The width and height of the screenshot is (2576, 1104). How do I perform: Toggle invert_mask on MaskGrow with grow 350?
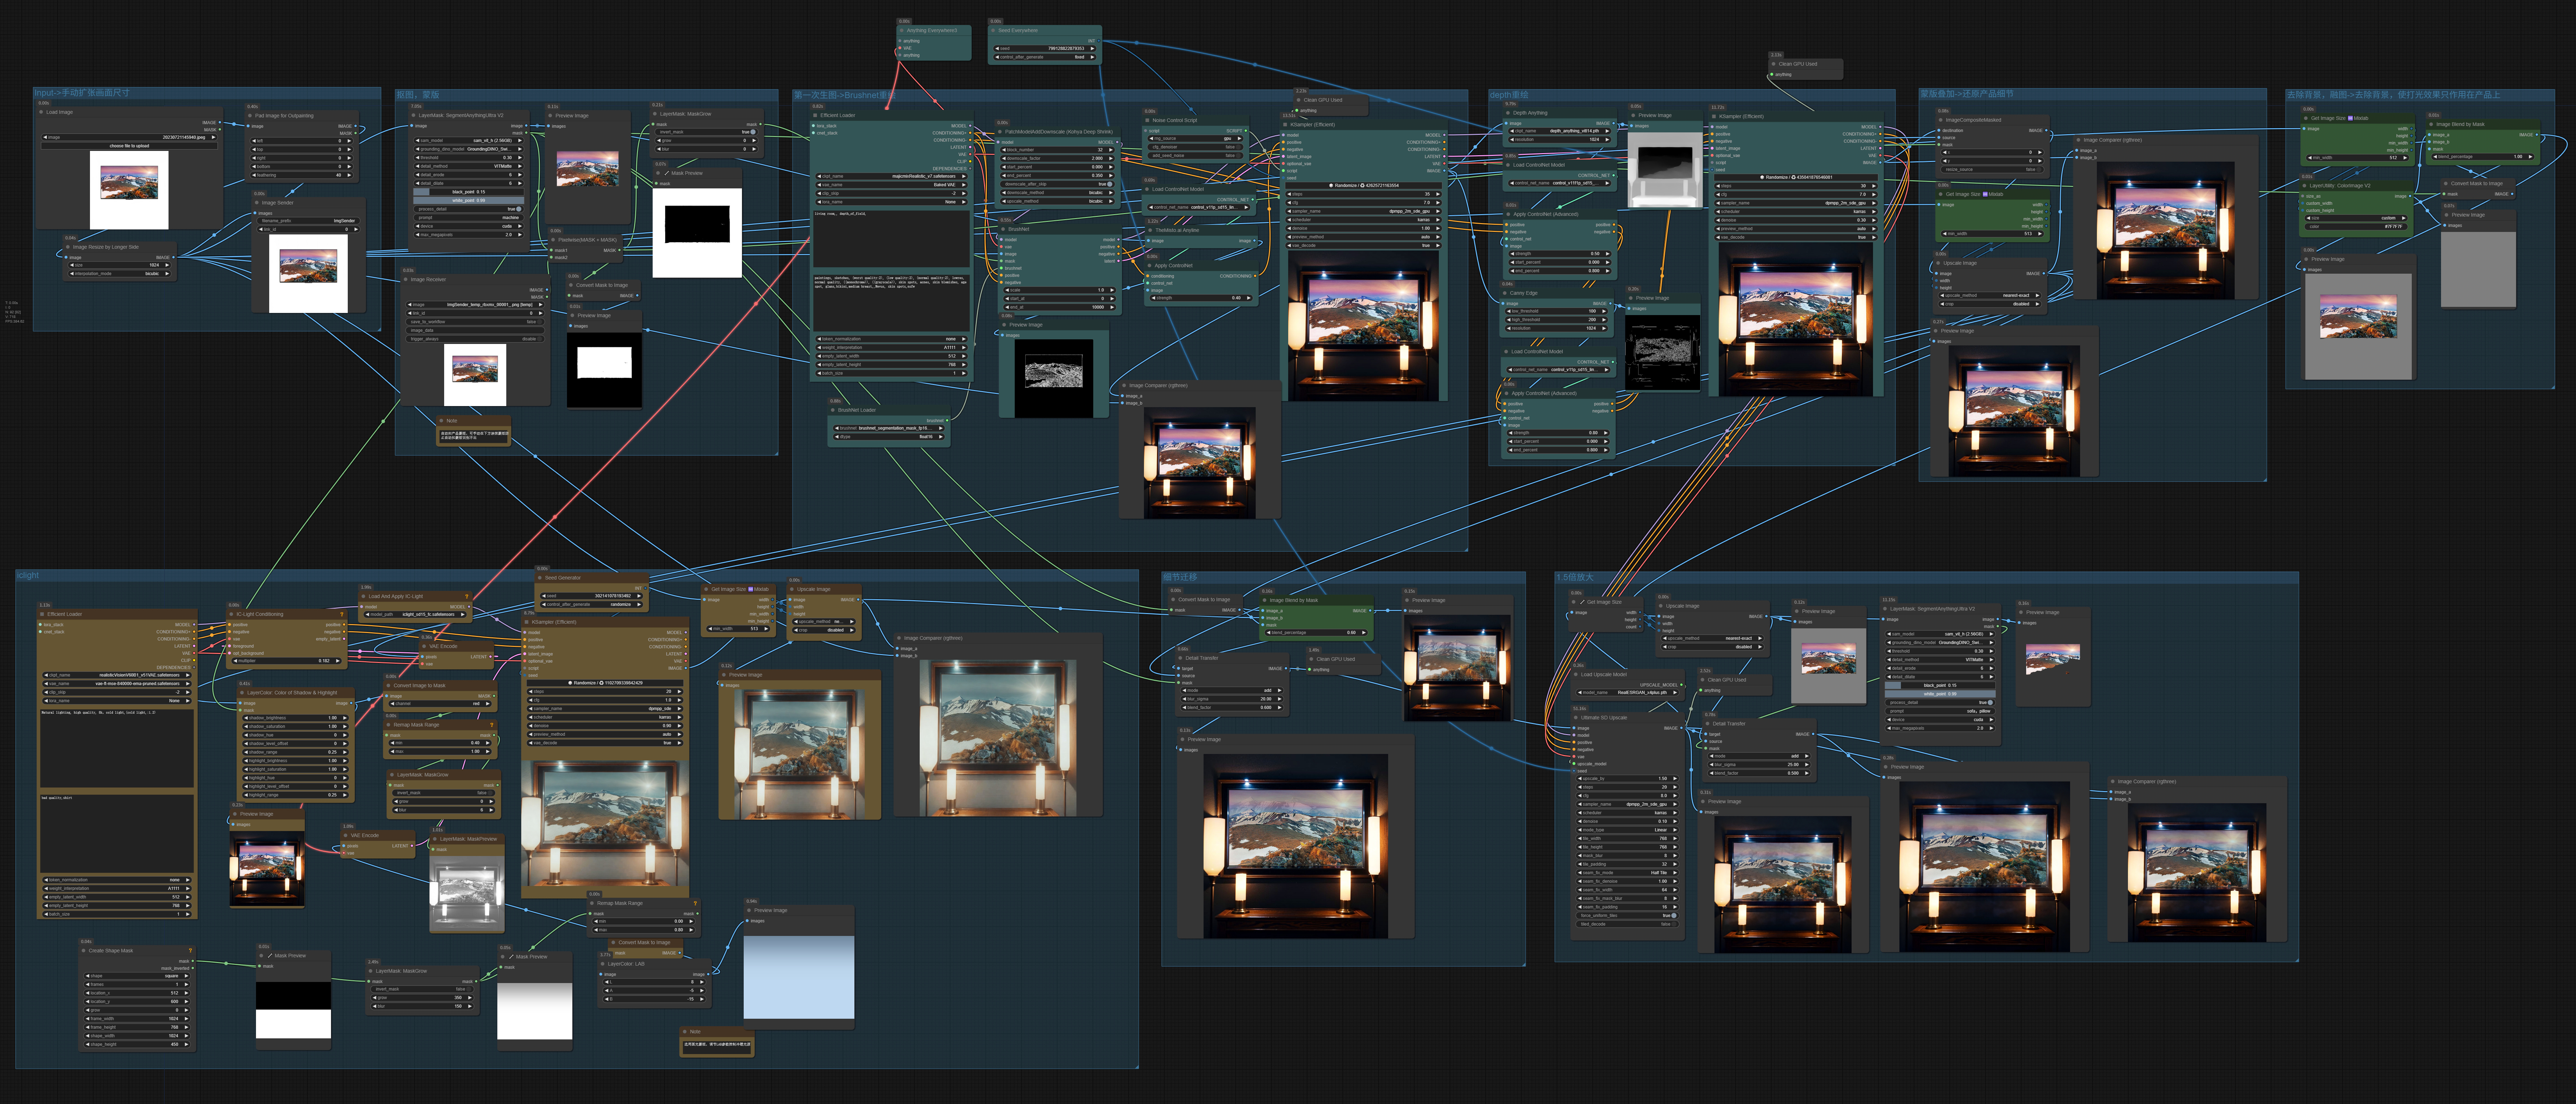pyautogui.click(x=422, y=989)
